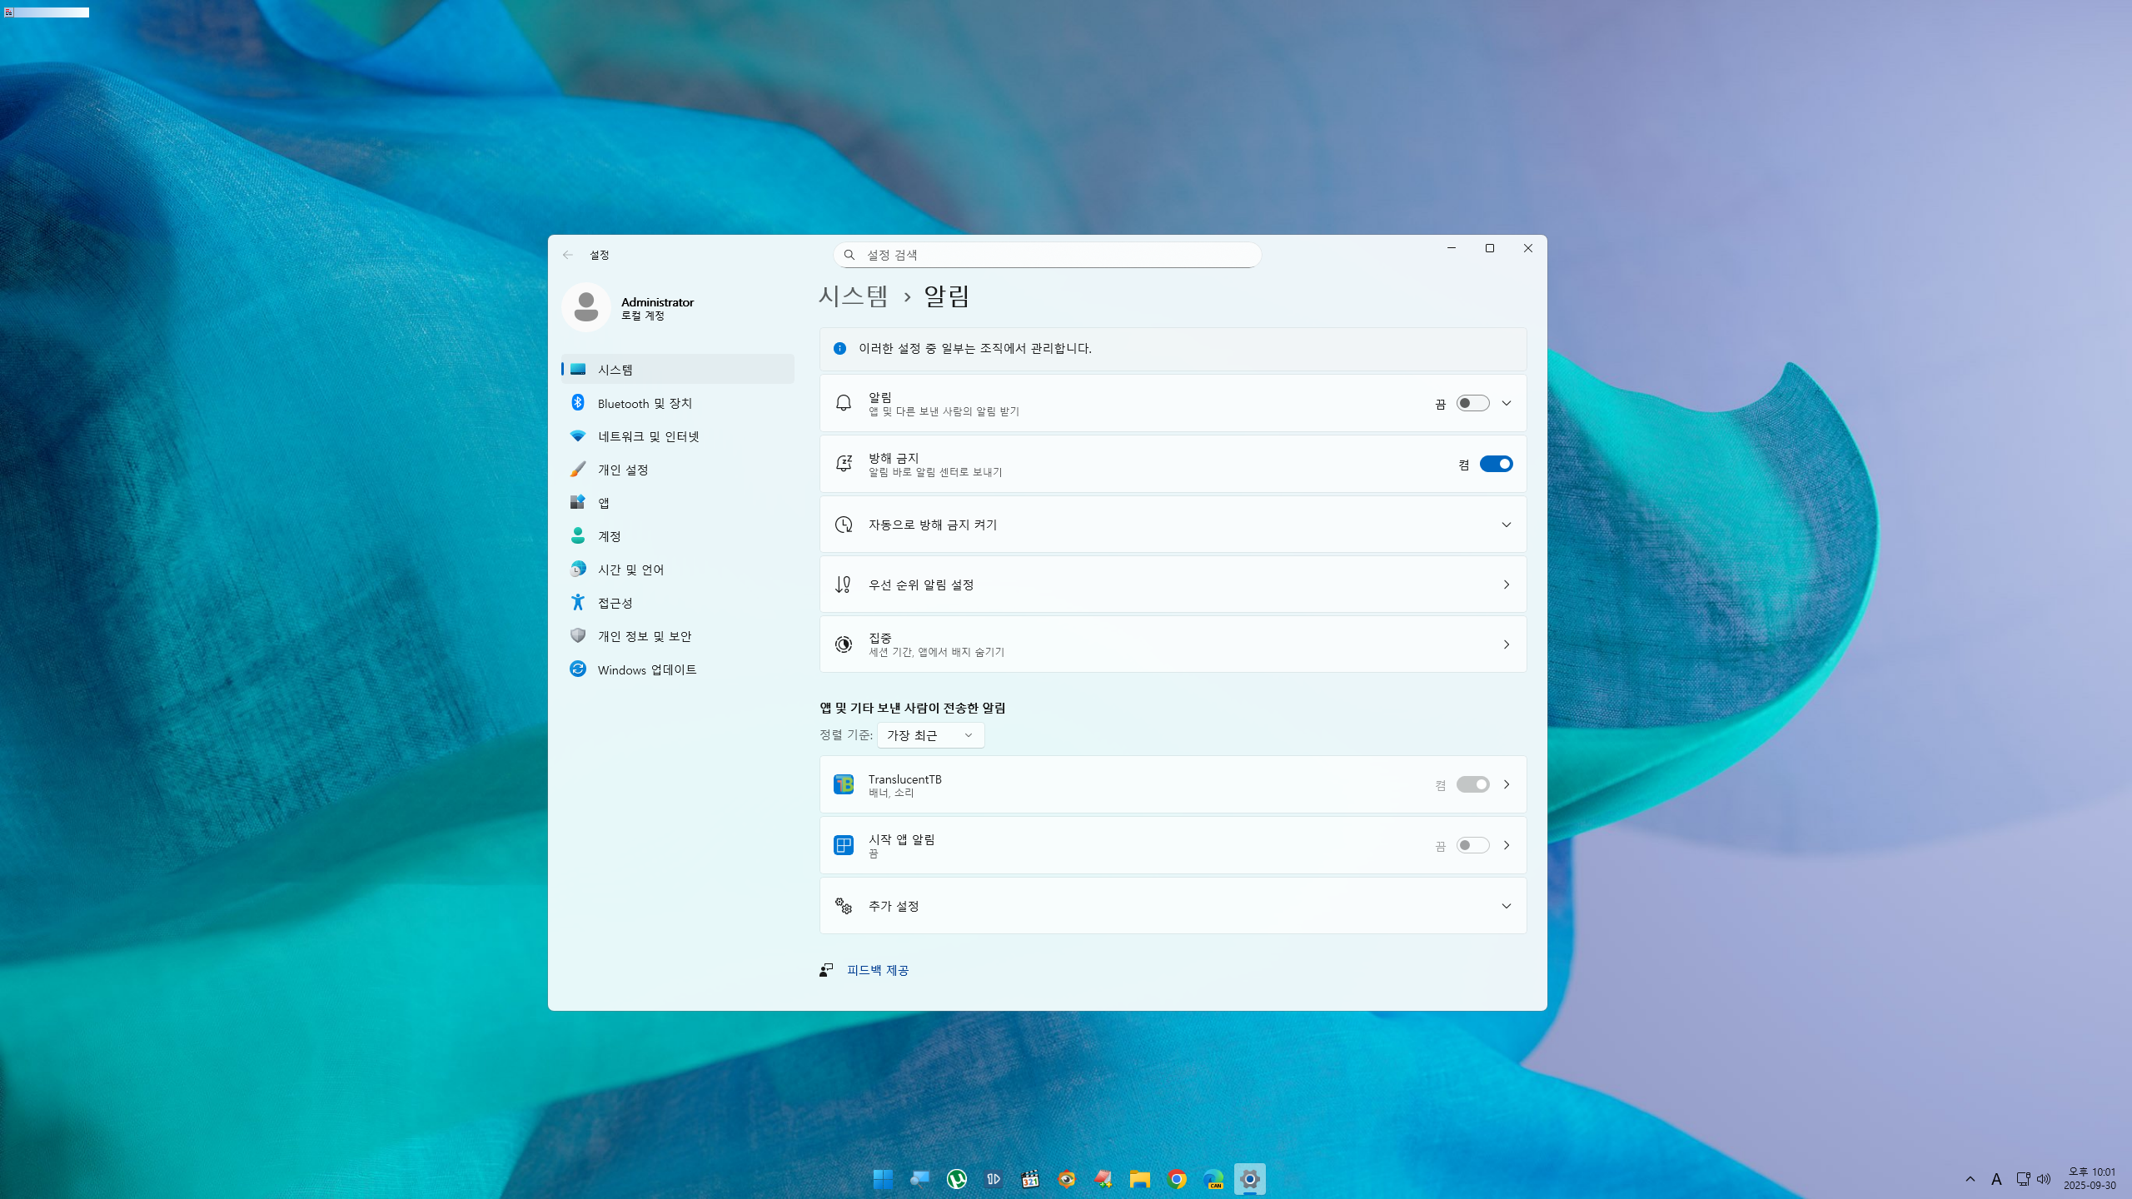Screen dimensions: 2132x1199
Task: Click the 피드백 제공 link
Action: click(877, 970)
